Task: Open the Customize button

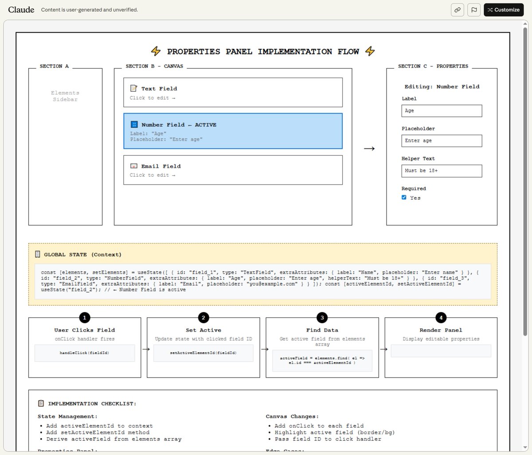Action: coord(504,10)
